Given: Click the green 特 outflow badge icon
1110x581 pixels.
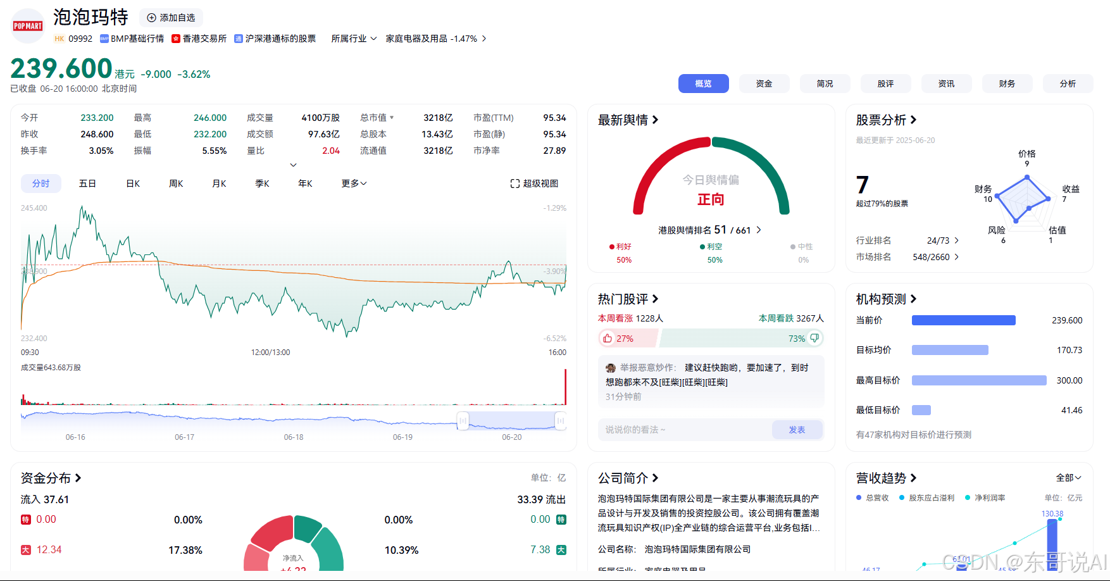Looking at the screenshot, I should 561,520.
